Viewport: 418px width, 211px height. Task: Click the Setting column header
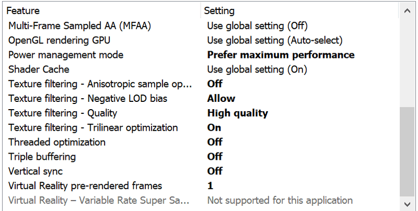(219, 10)
